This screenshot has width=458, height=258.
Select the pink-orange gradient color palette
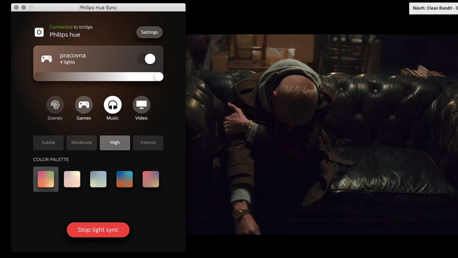pyautogui.click(x=46, y=179)
